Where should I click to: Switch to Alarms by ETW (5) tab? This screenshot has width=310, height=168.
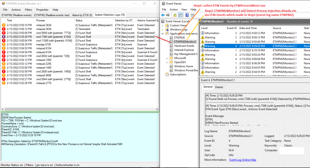[x=82, y=15]
